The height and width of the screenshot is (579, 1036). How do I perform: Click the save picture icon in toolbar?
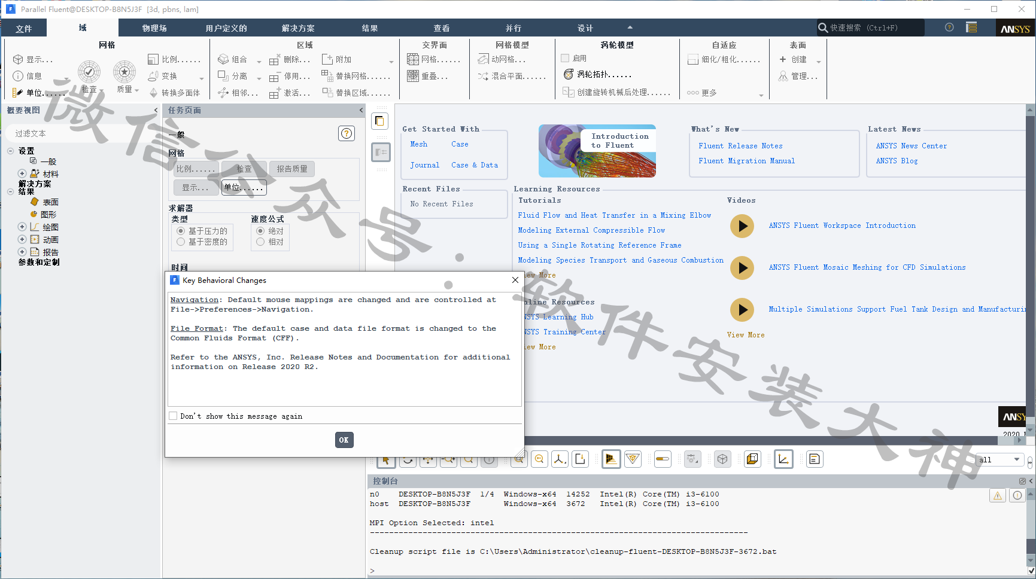[580, 459]
